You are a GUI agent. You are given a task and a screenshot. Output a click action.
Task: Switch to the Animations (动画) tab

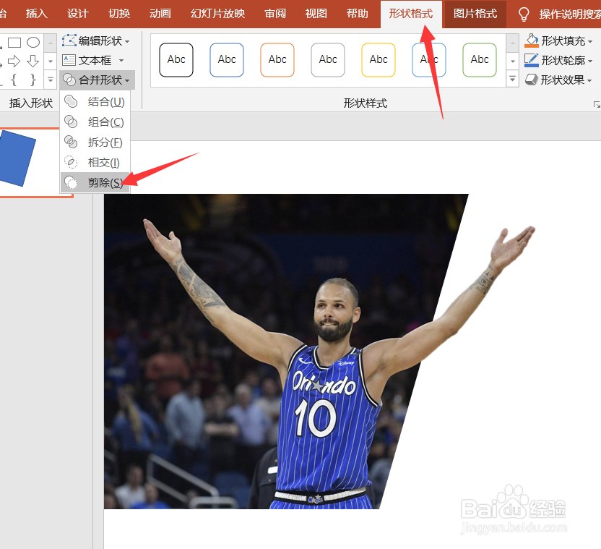(160, 14)
